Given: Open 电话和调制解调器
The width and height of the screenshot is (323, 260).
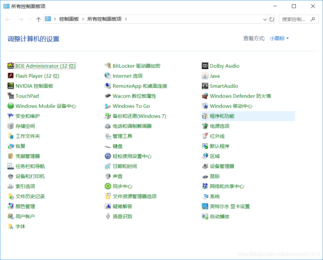Looking at the screenshot, I should (132, 126).
